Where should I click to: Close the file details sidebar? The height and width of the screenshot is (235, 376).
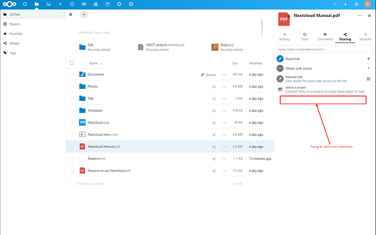(369, 16)
